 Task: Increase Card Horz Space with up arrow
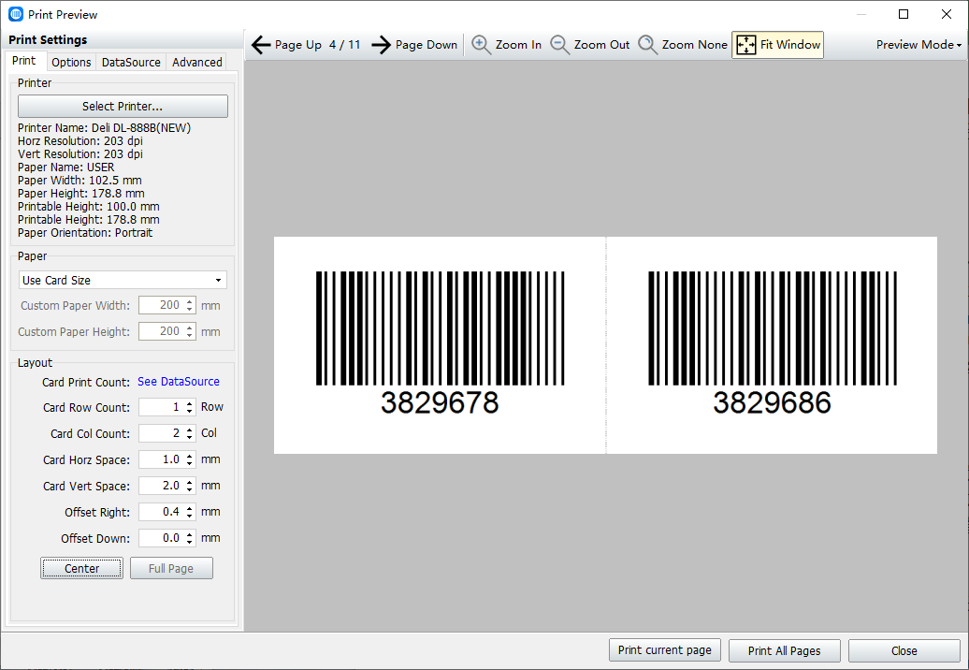click(x=190, y=456)
